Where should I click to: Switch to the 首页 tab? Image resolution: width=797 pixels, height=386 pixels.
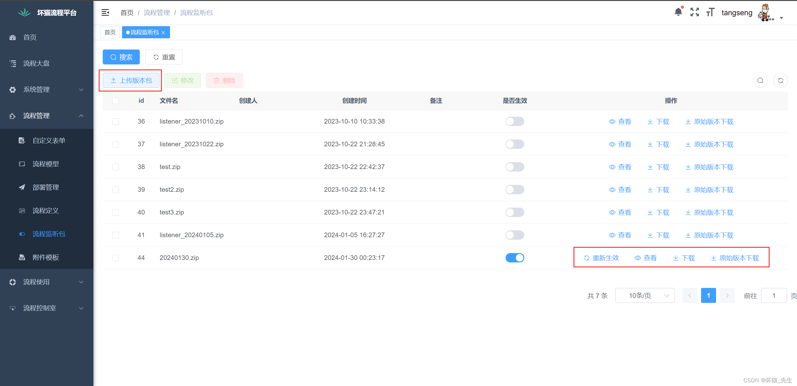pos(110,32)
